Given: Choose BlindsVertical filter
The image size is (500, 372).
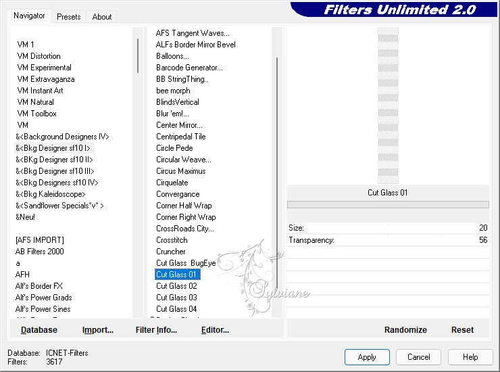Looking at the screenshot, I should pos(178,102).
